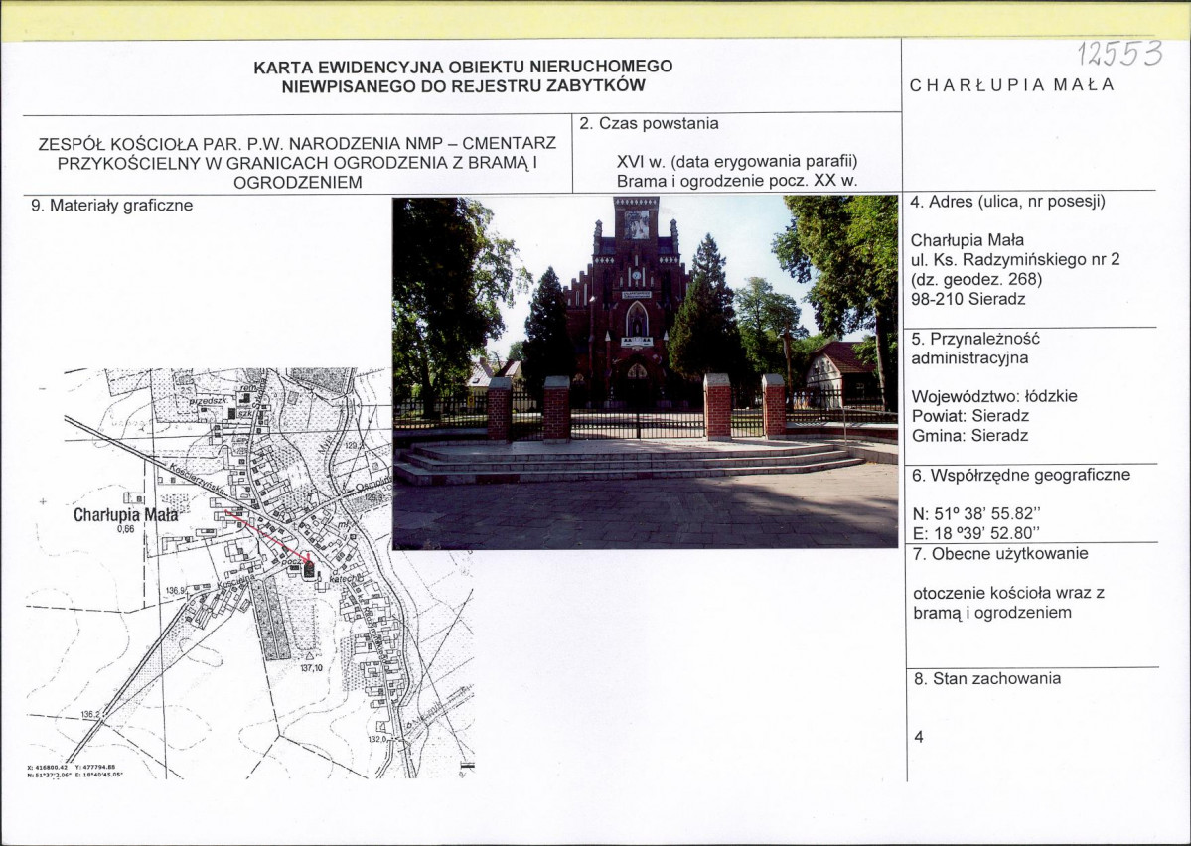1191x846 pixels.
Task: Click the latitude 'N: 51° 38' 55.82''
Action: (x=976, y=514)
